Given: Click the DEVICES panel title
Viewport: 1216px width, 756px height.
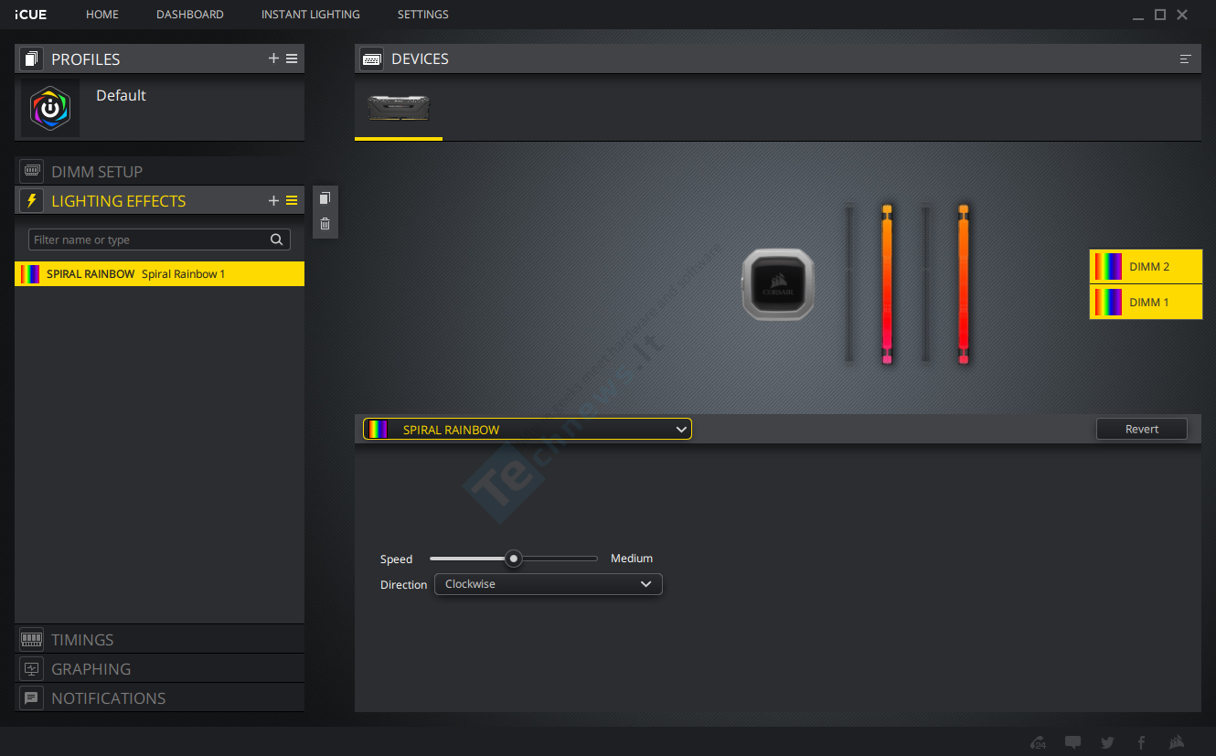Looking at the screenshot, I should 420,59.
